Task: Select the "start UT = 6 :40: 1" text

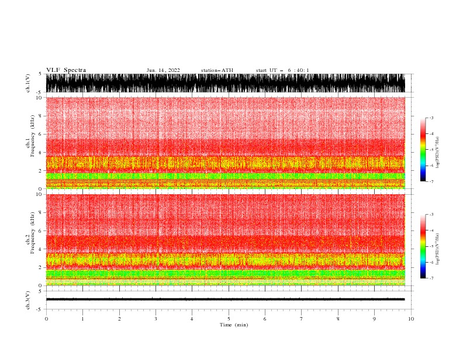Action: [x=282, y=70]
